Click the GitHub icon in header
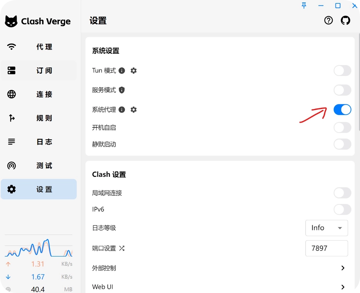 345,21
